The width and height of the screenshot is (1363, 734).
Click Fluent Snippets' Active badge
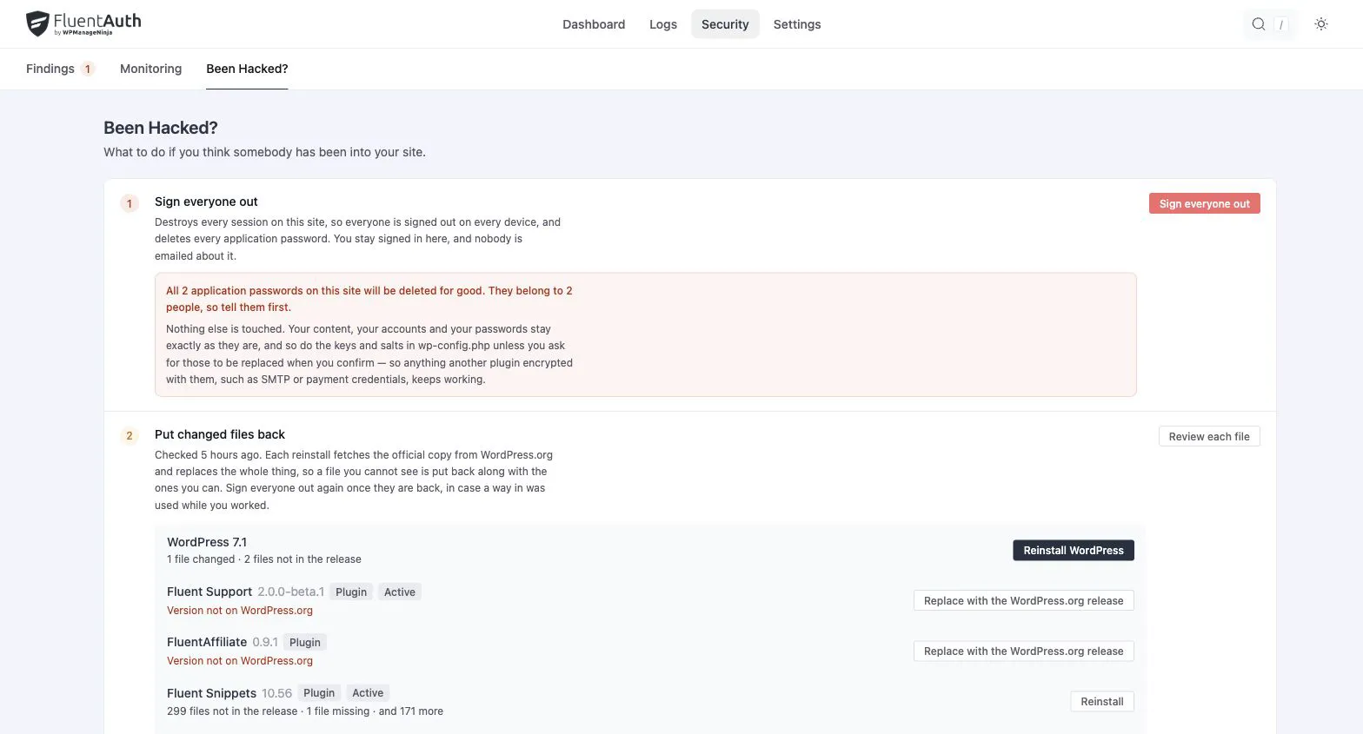(368, 693)
